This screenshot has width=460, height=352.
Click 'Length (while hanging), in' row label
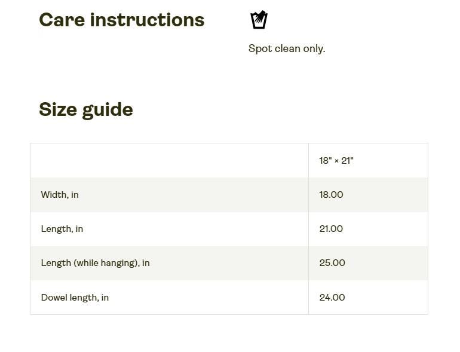96,263
